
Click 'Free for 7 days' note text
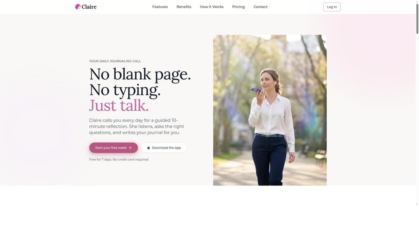coord(119,159)
